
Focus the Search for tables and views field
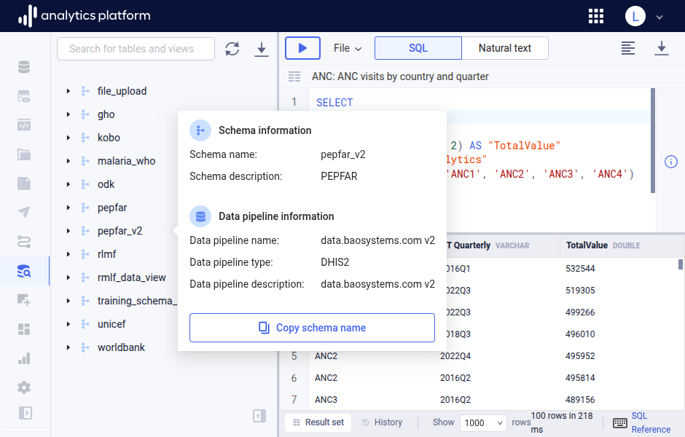pos(136,49)
